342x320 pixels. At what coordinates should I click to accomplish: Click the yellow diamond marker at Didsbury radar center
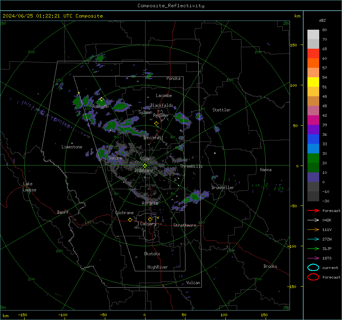coord(145,166)
